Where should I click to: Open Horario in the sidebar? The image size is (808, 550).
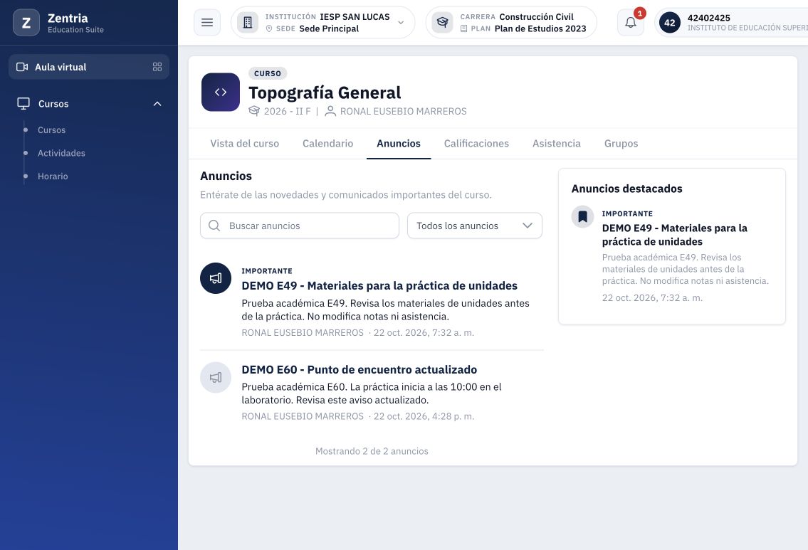53,176
